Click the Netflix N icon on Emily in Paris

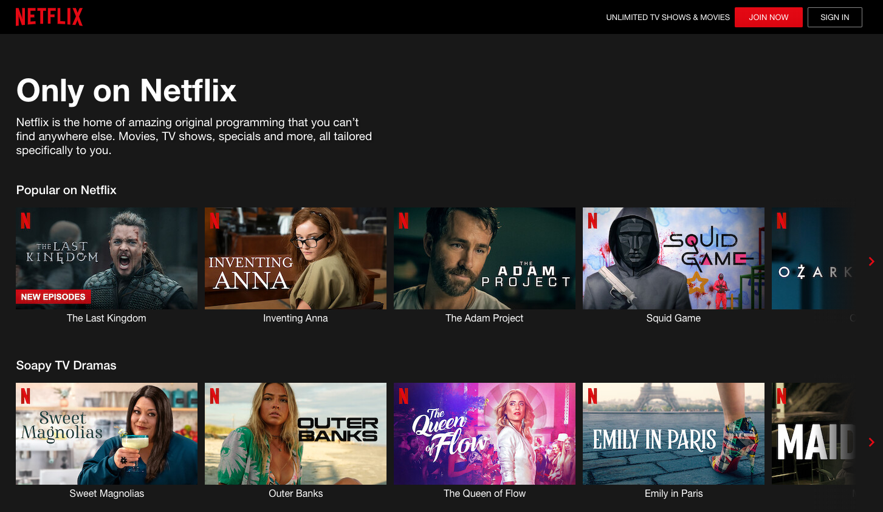tap(593, 396)
